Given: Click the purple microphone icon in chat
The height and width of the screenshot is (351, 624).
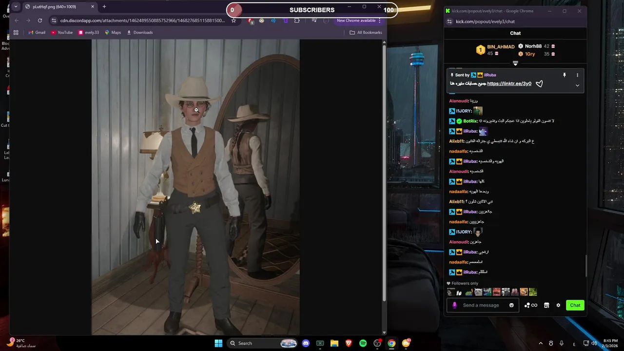Looking at the screenshot, I should tap(454, 305).
